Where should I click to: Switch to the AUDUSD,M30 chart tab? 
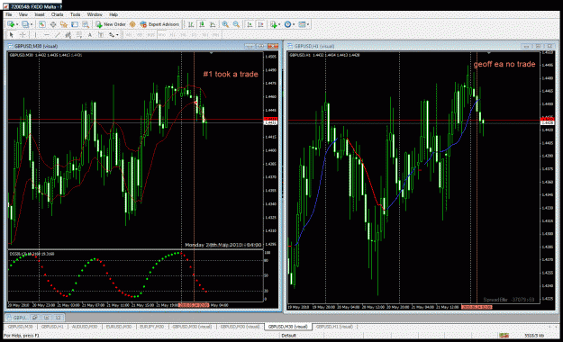85,327
